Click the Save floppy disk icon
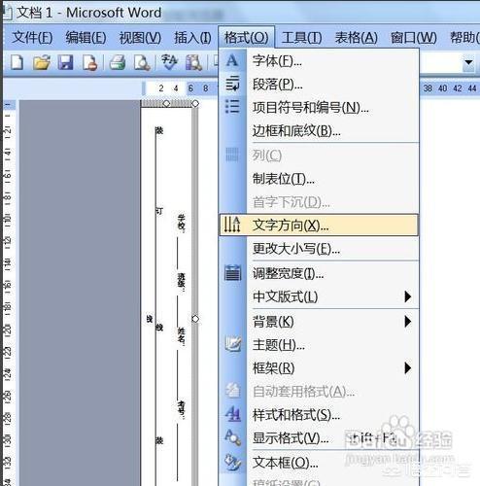Screen dimensions: 480x486 (x=65, y=62)
